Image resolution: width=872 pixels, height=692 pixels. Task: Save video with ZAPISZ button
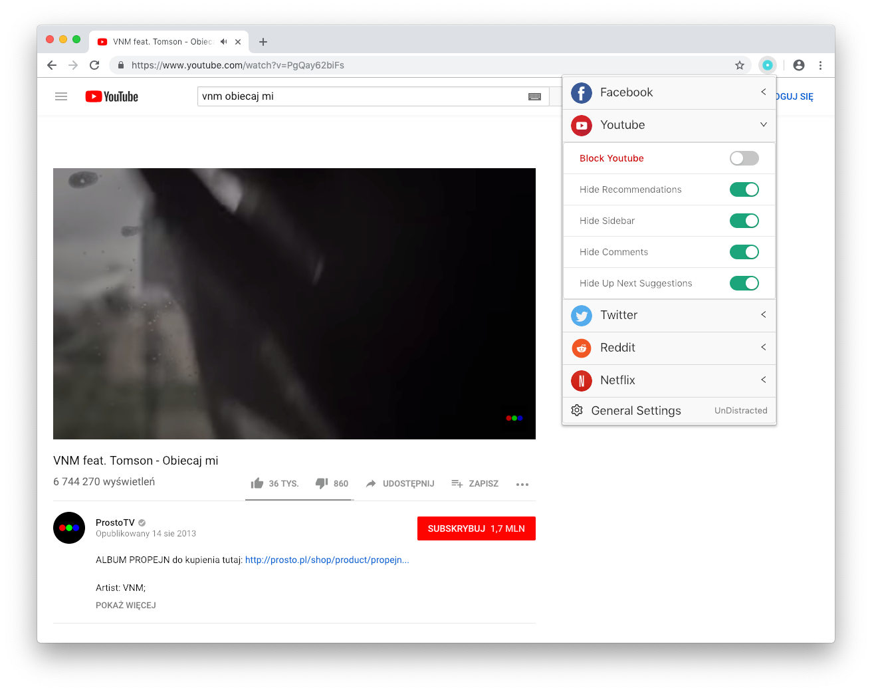[475, 483]
